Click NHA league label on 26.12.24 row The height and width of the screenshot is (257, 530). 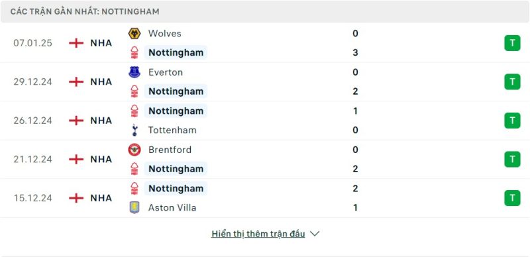click(x=101, y=121)
